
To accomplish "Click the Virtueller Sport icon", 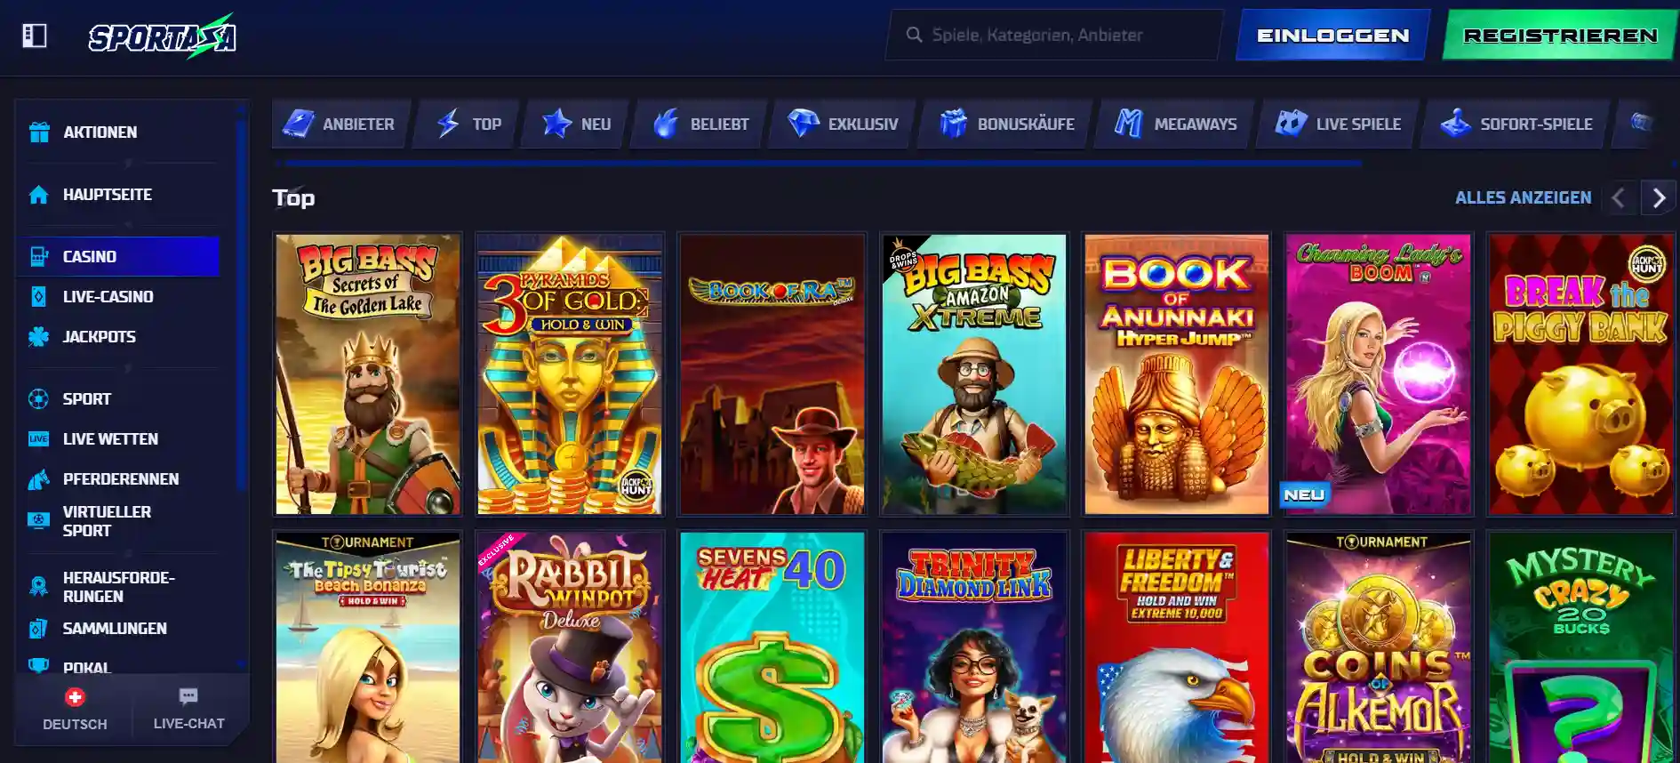I will tap(39, 520).
